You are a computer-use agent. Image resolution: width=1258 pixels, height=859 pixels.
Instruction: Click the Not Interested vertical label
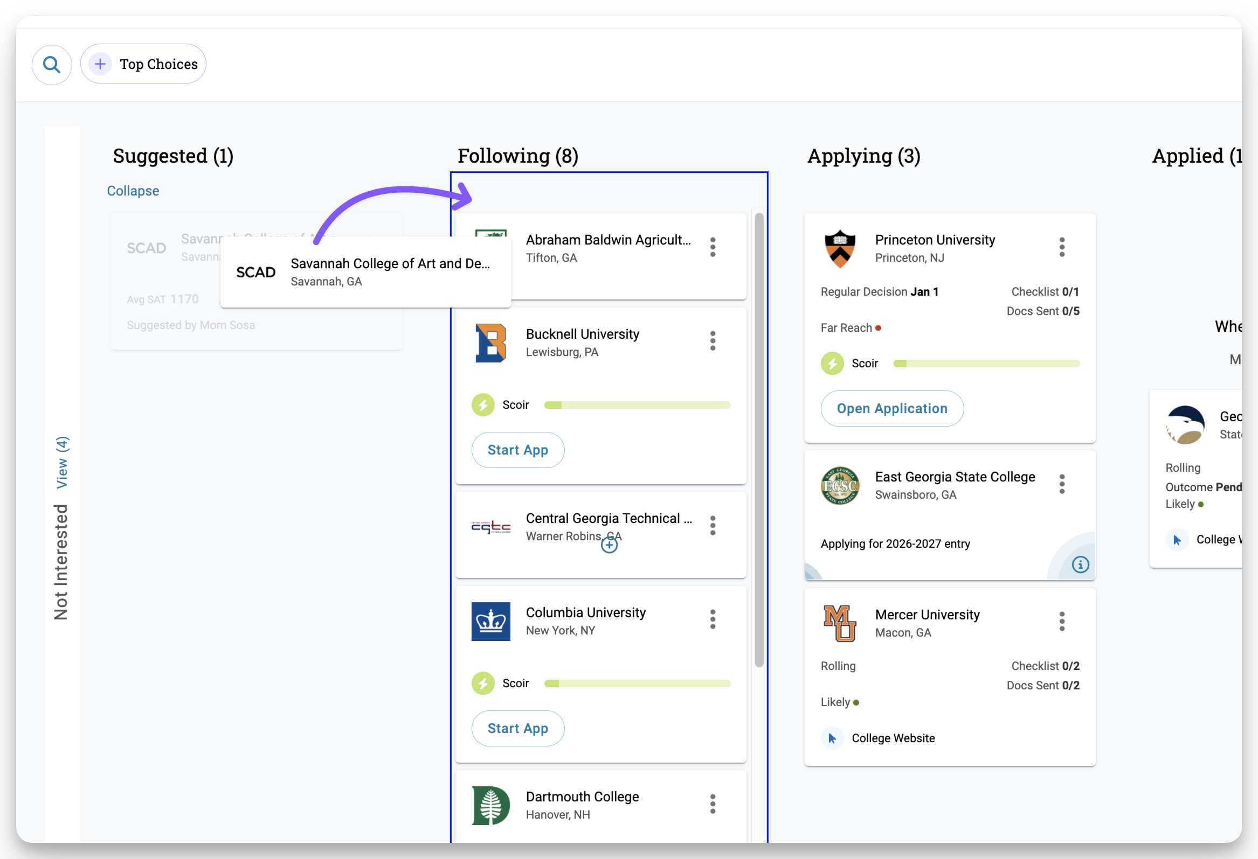pyautogui.click(x=60, y=562)
